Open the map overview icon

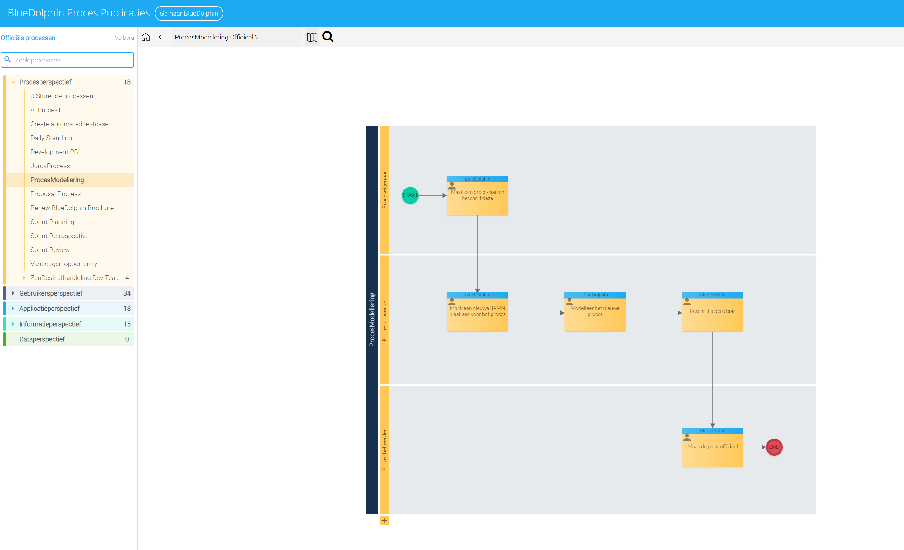click(x=312, y=37)
